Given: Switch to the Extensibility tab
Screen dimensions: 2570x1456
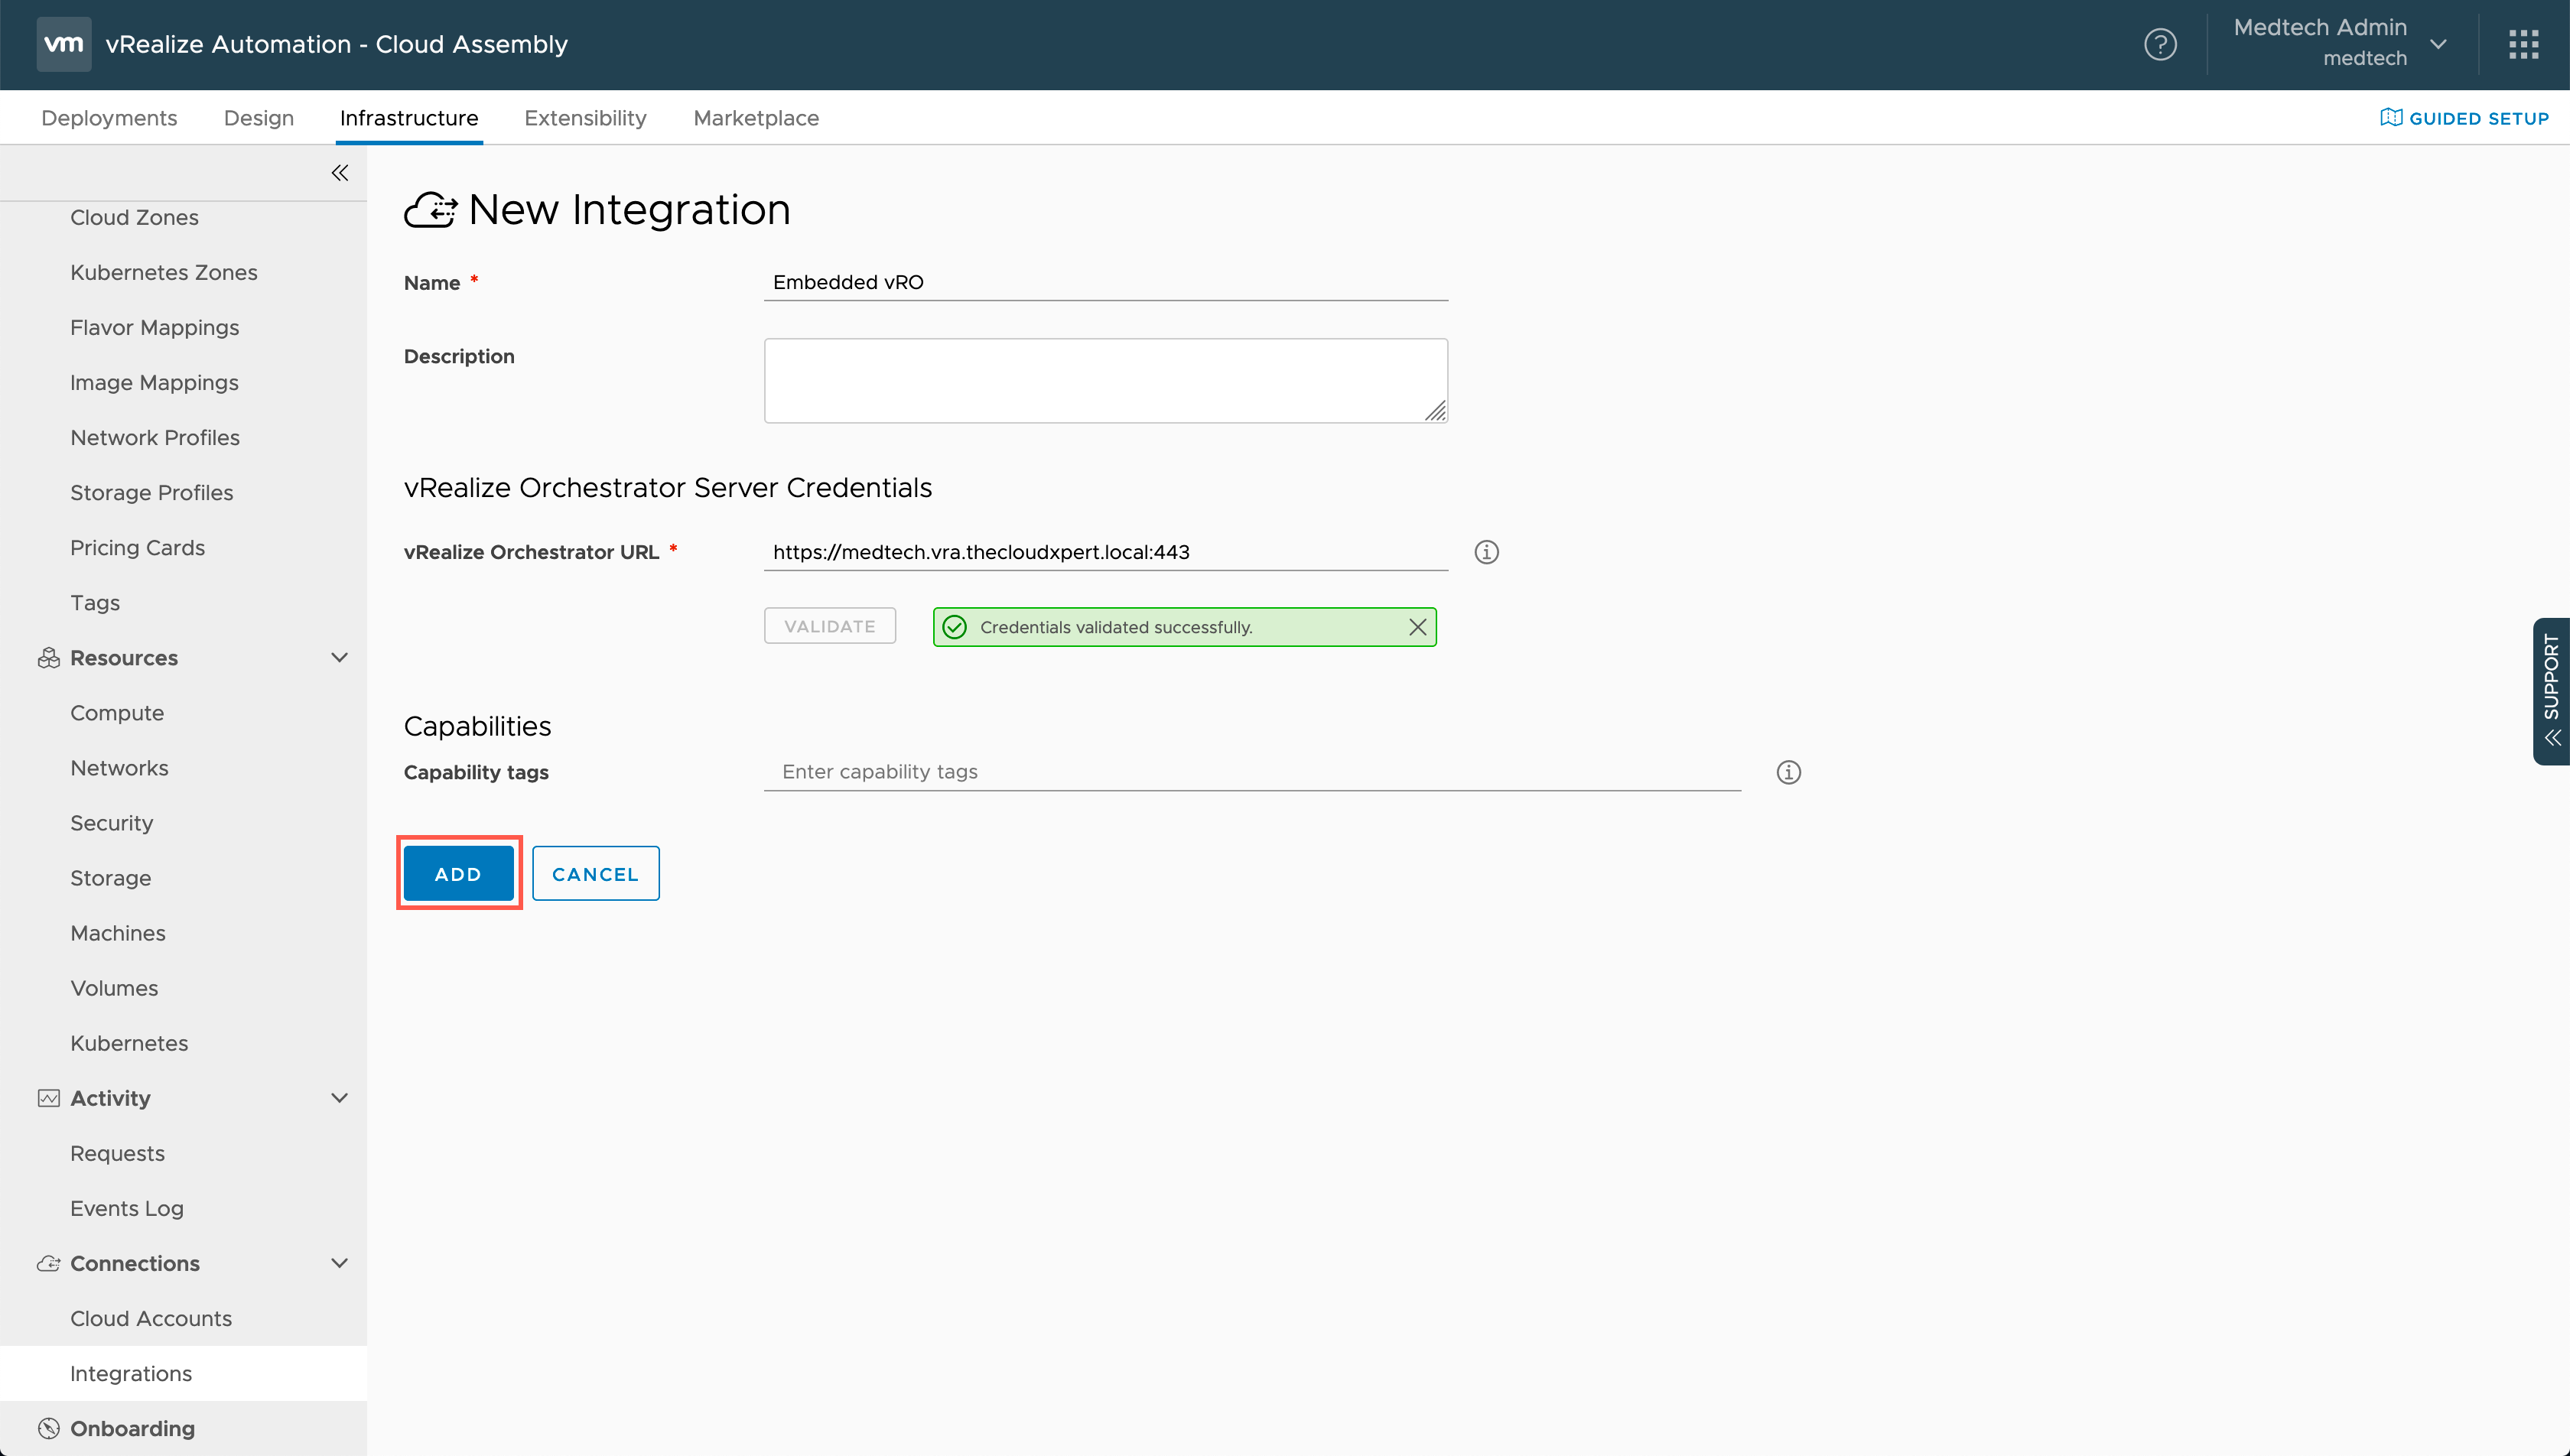Looking at the screenshot, I should (585, 118).
